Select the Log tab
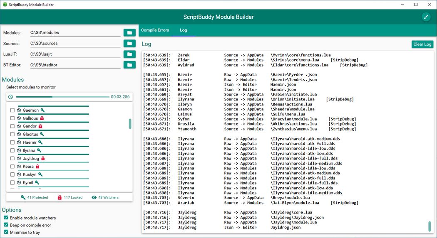Viewport: 437px width, 238px height. coord(183,30)
